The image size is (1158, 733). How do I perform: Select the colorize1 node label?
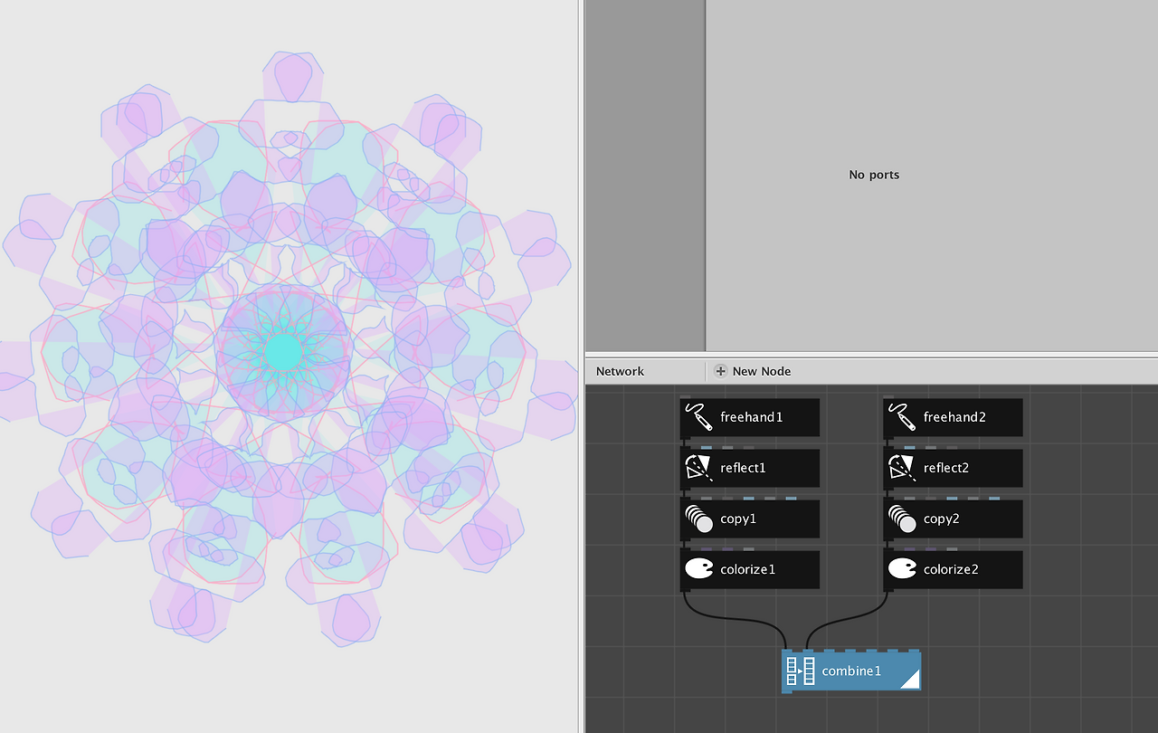coord(748,569)
